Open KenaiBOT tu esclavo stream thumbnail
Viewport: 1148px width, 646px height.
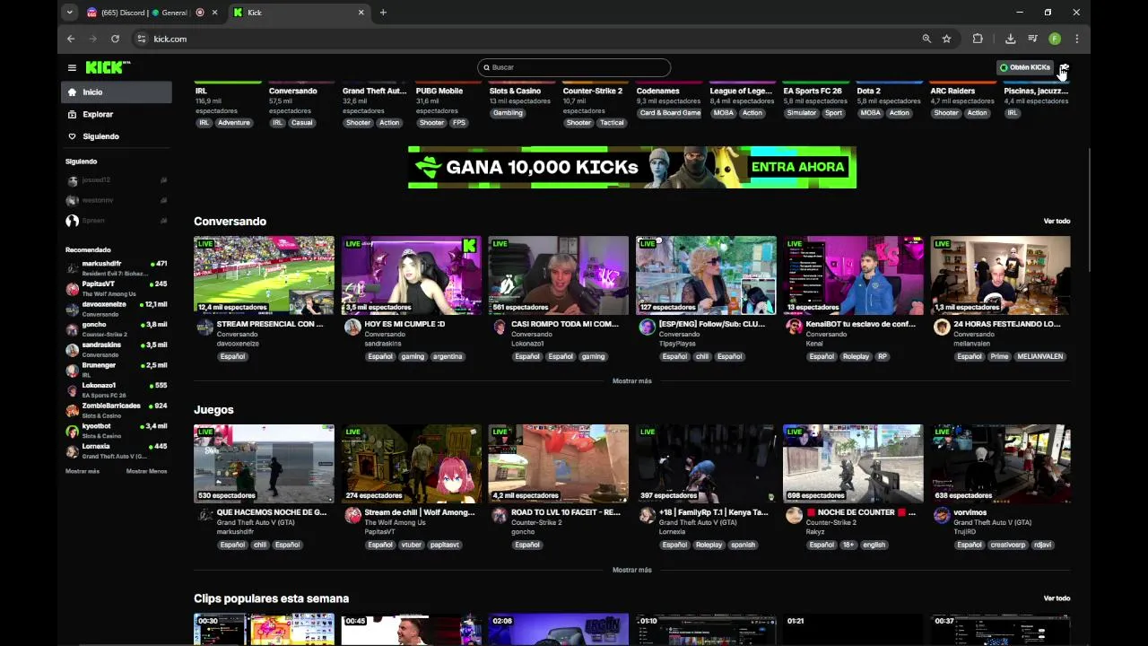[853, 275]
